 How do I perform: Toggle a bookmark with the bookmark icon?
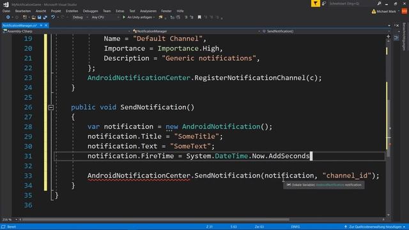pos(199,17)
